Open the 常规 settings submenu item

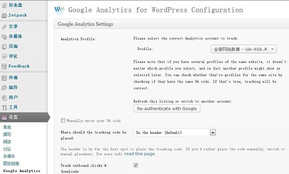tap(7, 127)
